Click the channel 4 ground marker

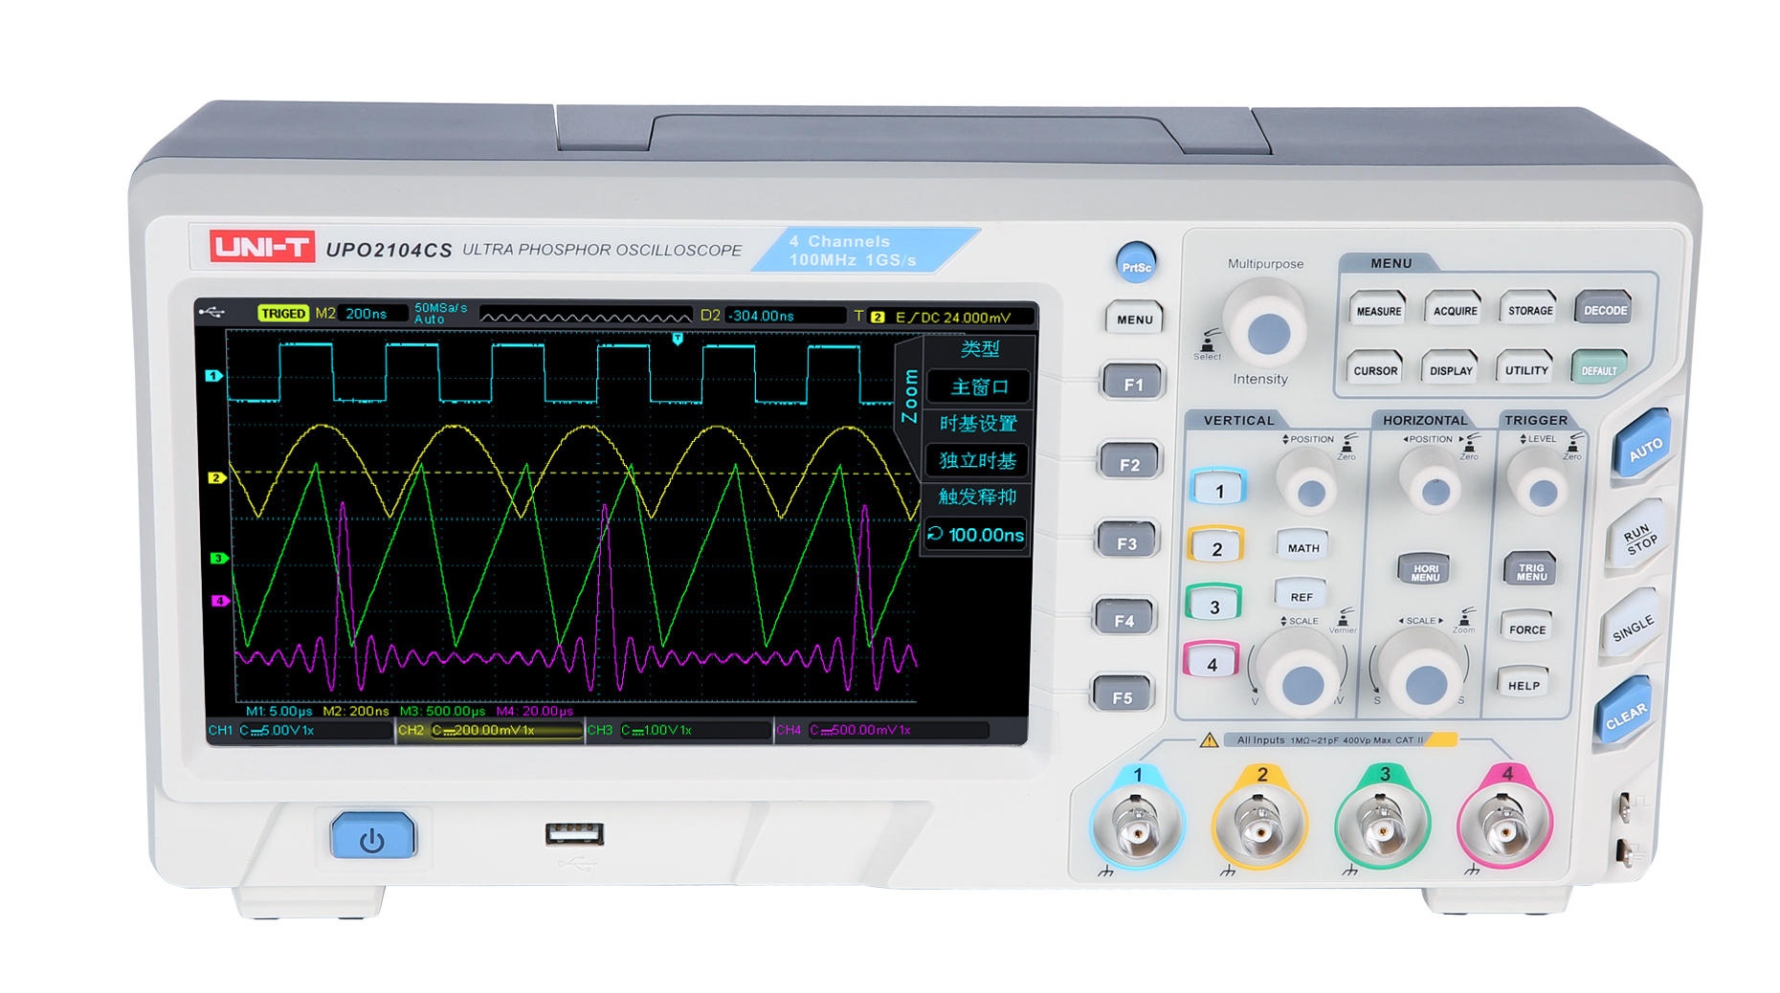click(220, 601)
